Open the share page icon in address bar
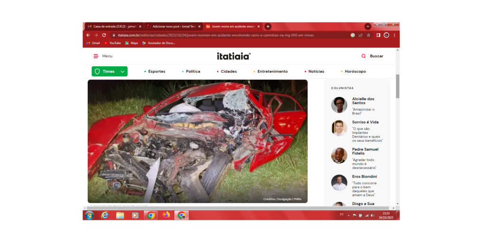The width and height of the screenshot is (486, 231). click(x=361, y=35)
